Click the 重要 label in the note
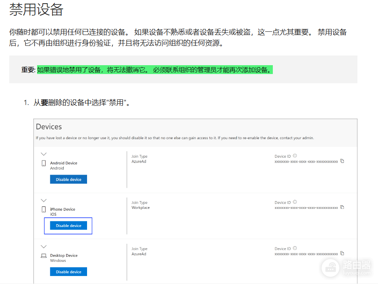Image resolution: width=378 pixels, height=284 pixels. (28, 70)
